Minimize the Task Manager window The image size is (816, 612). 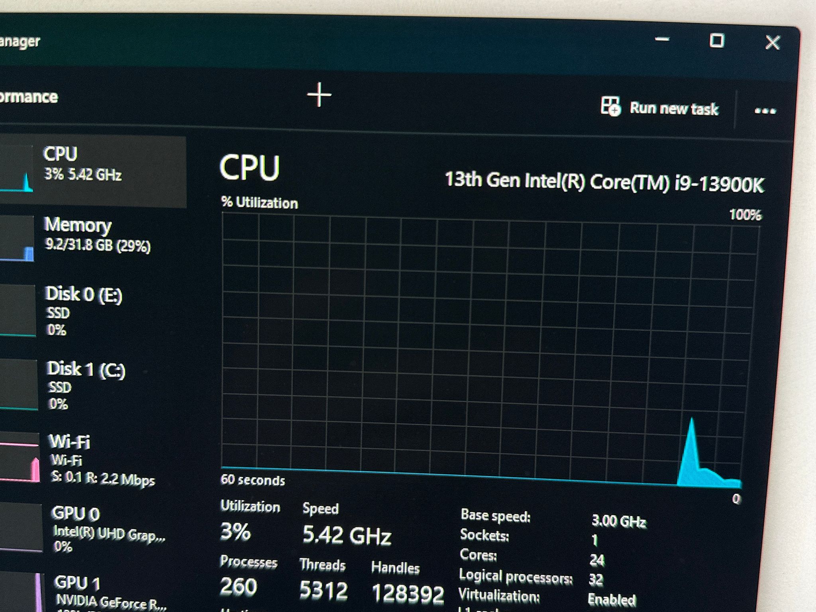tap(662, 39)
